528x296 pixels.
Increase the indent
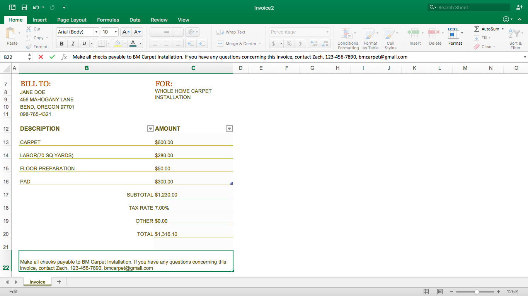pyautogui.click(x=202, y=44)
